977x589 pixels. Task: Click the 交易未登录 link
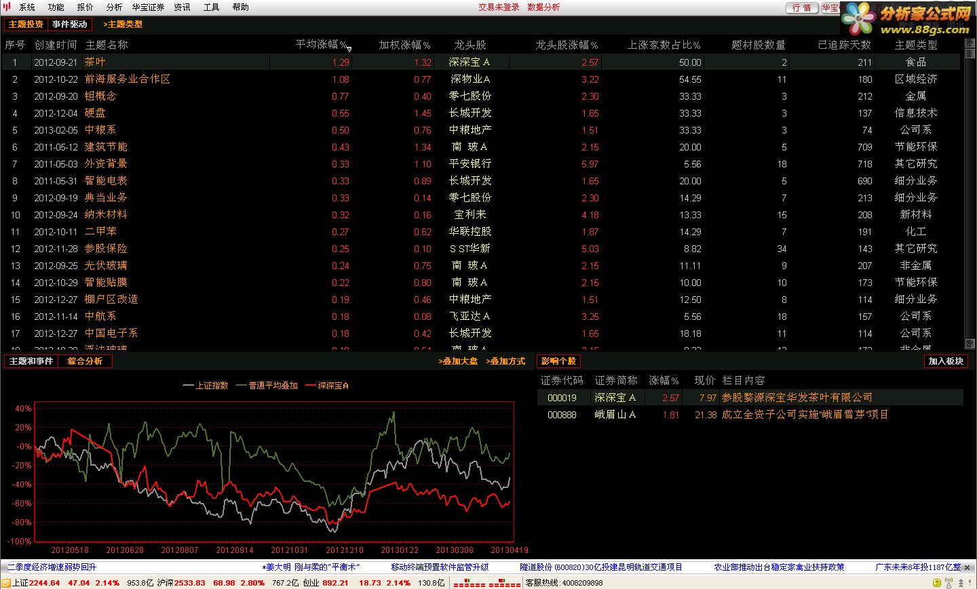[499, 7]
